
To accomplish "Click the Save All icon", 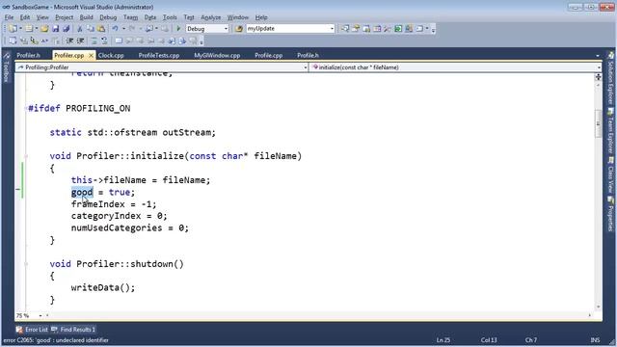I will 67,29.
